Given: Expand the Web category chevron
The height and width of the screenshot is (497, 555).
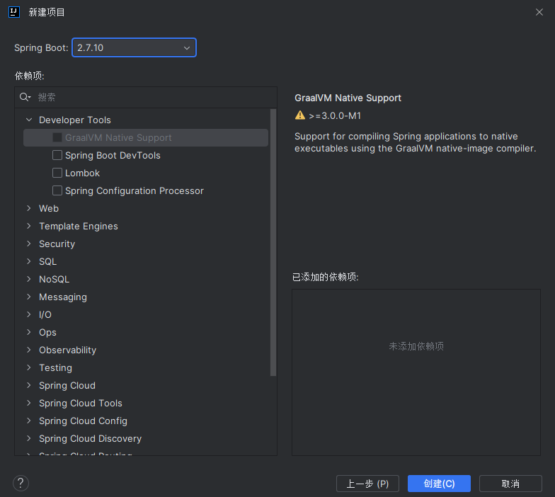Looking at the screenshot, I should (x=29, y=208).
